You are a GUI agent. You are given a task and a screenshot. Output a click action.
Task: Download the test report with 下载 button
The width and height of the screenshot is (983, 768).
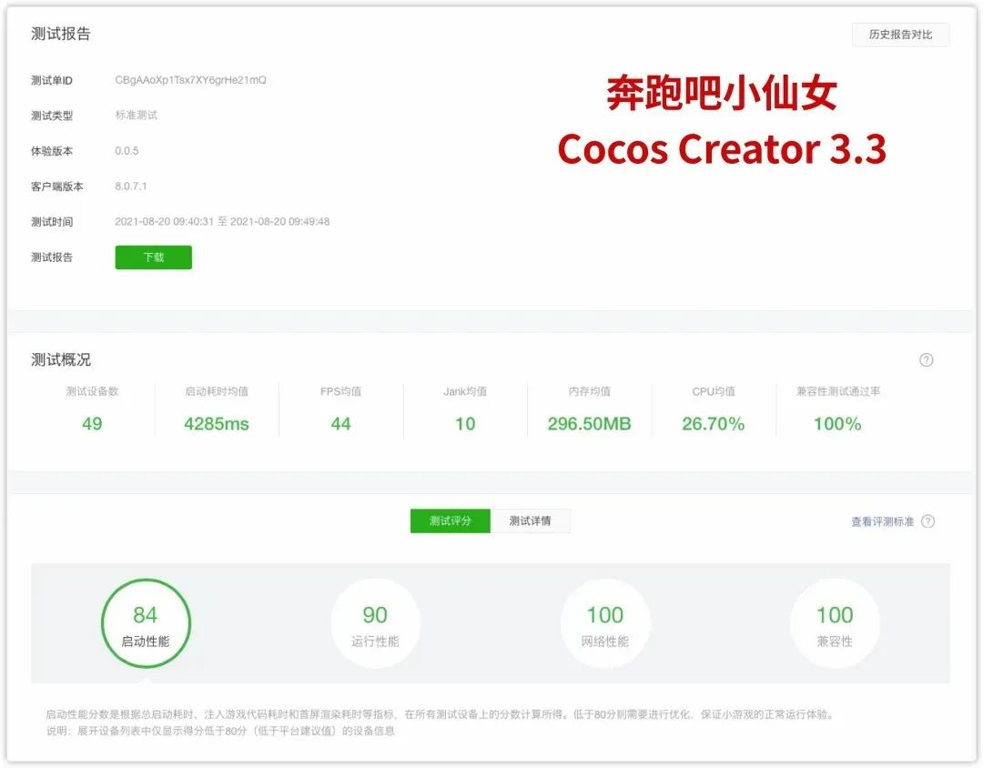click(154, 257)
